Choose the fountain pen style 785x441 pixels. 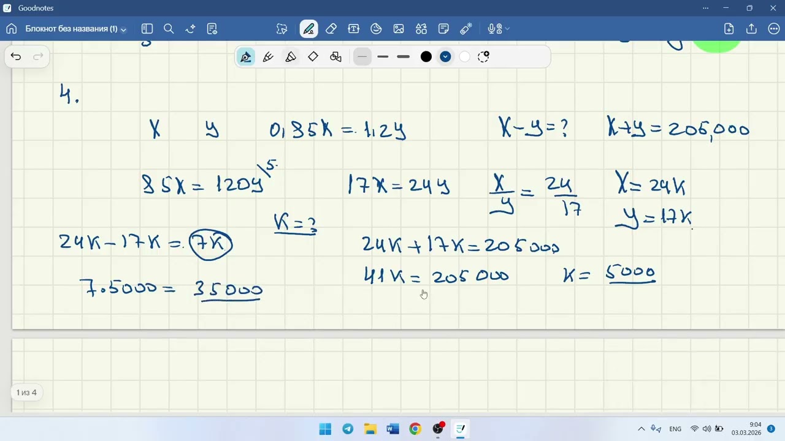pyautogui.click(x=246, y=57)
